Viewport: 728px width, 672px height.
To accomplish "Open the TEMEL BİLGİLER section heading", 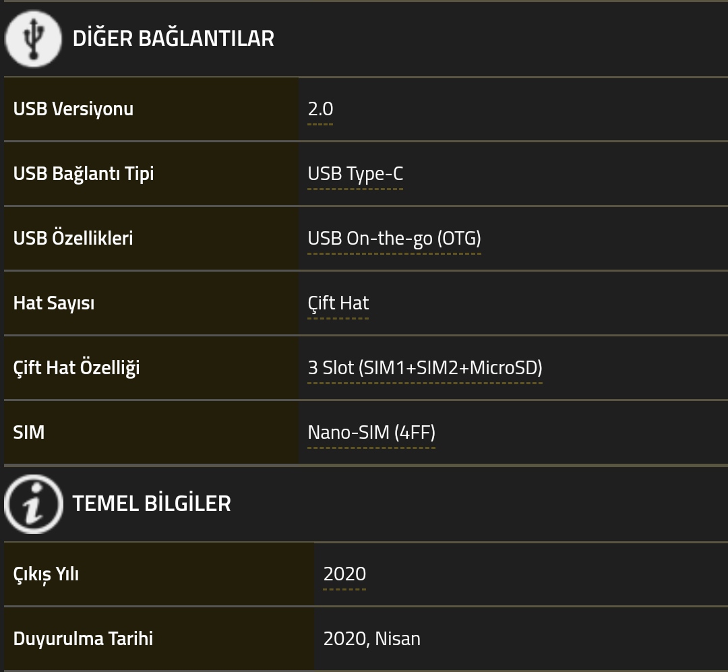I will pos(152,504).
